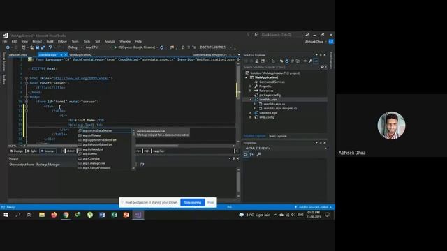Viewport: 447px width, 251px height.
Task: Switch to the Solution Explorer bottom tab
Action: (254, 136)
